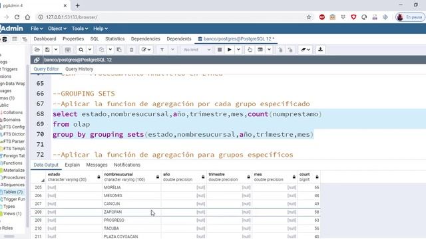Select the Data Output tab
426x239 pixels.
point(46,165)
